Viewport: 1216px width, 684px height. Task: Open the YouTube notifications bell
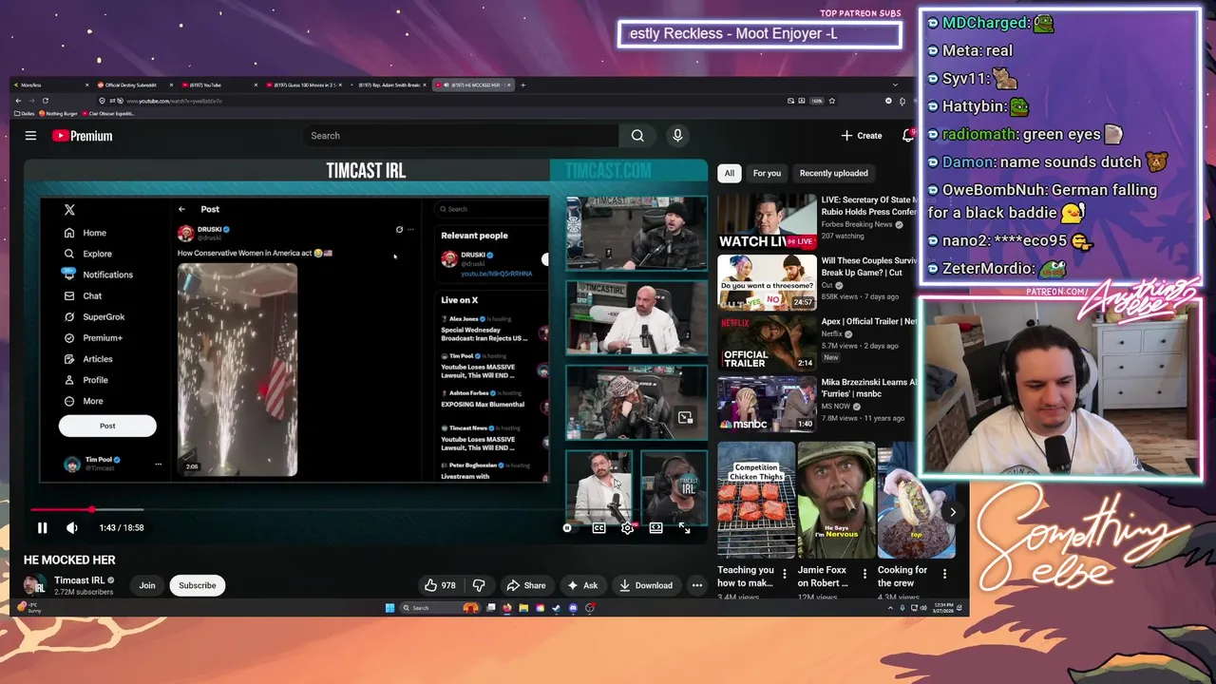point(907,136)
